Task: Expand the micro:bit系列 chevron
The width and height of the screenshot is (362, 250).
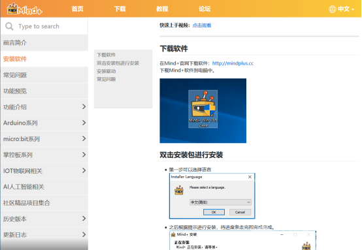Action: [84, 138]
